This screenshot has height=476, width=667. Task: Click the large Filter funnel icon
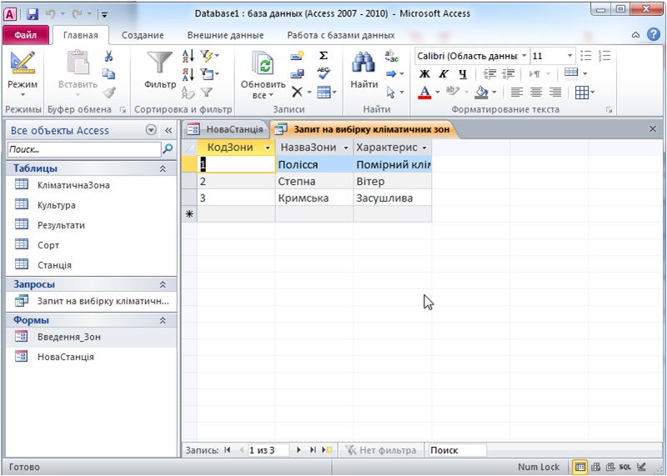click(x=159, y=64)
